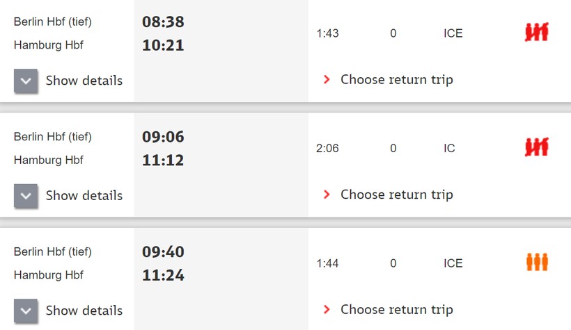Expand details for the 09:06 departure
The image size is (571, 330).
click(x=26, y=196)
